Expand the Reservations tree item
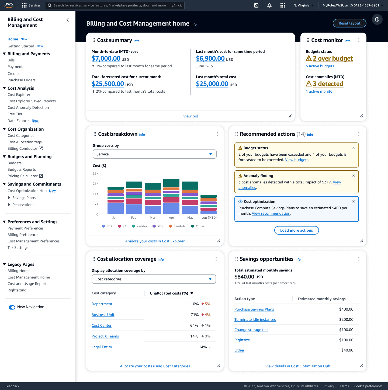Screen dimensions: 388x390 click(9, 205)
